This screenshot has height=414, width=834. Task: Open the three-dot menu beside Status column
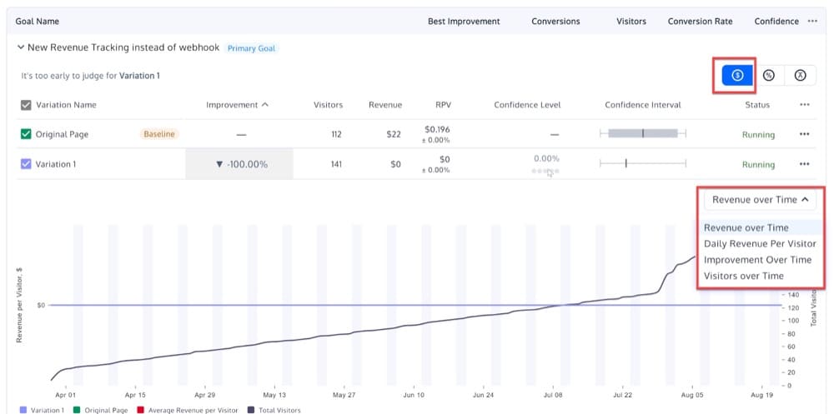[x=804, y=105]
